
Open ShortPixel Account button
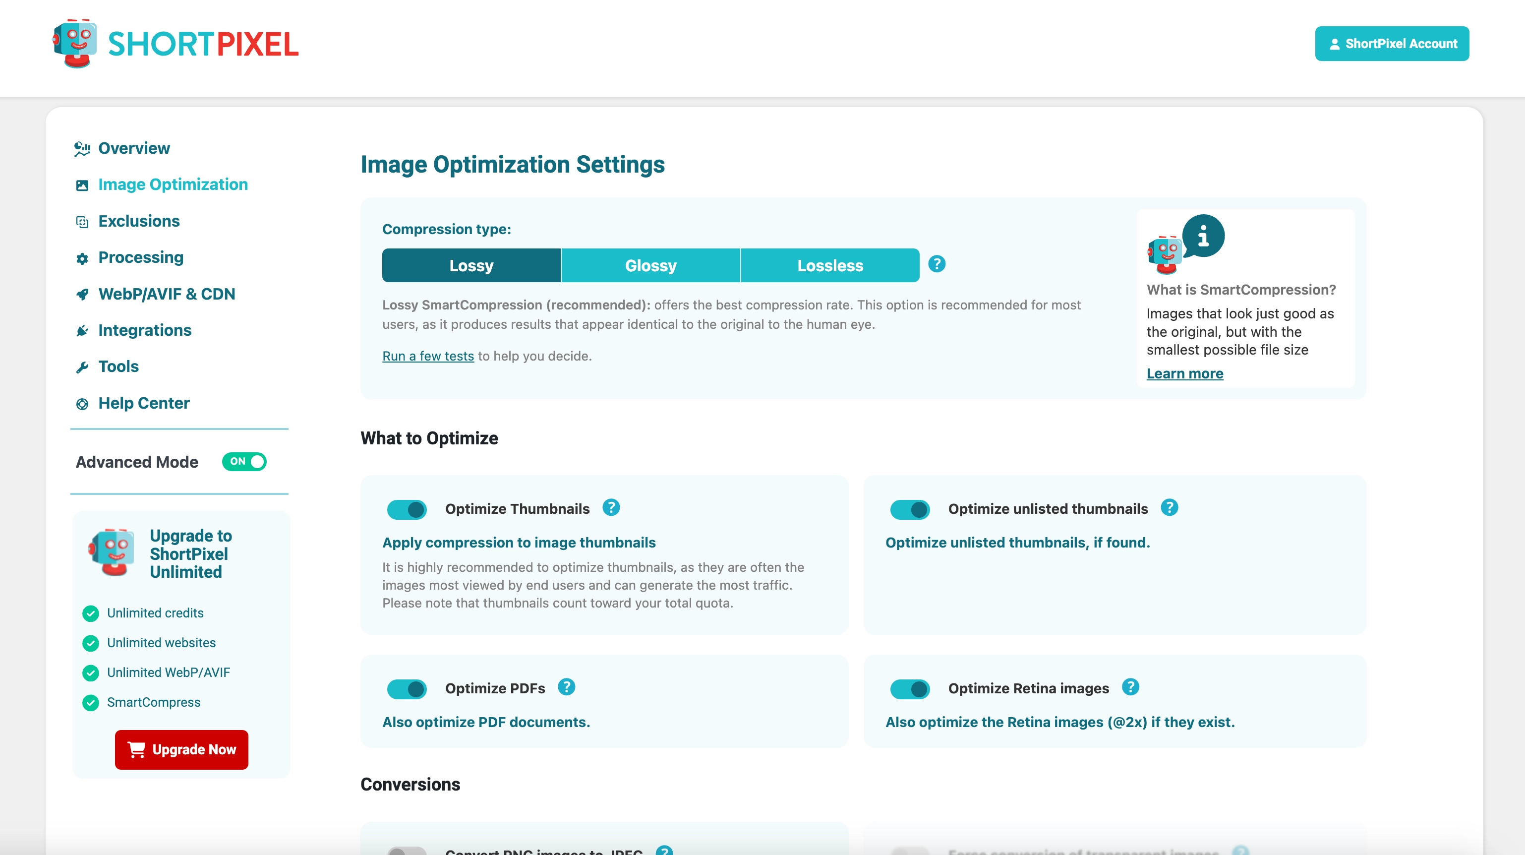click(x=1392, y=43)
